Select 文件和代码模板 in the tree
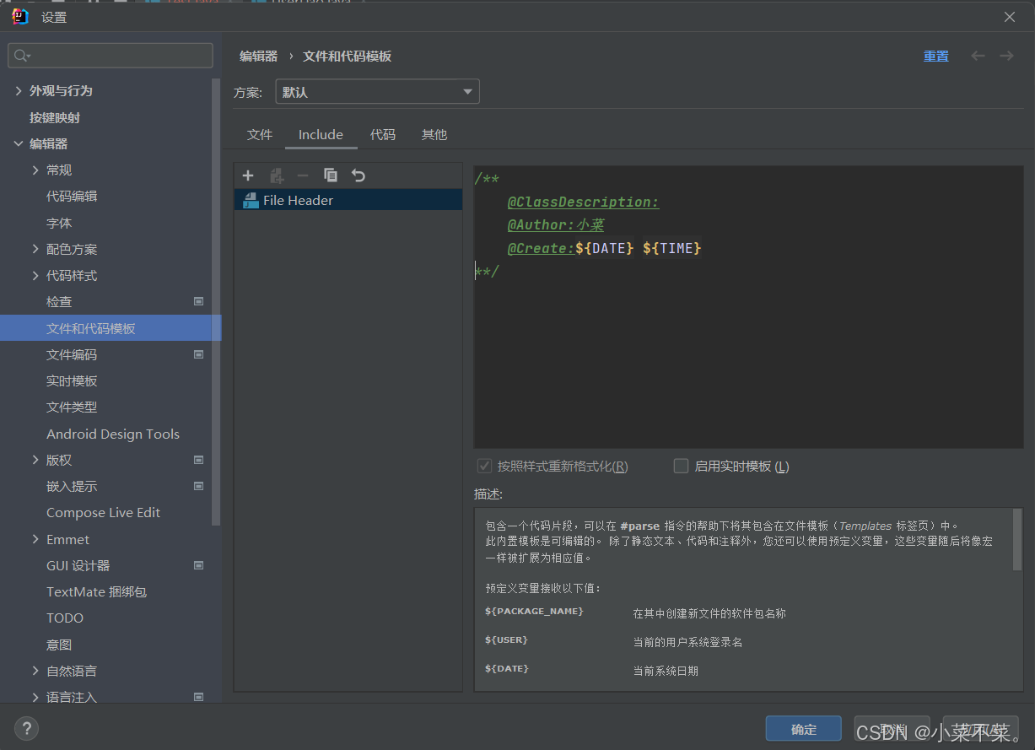Image resolution: width=1035 pixels, height=750 pixels. click(x=111, y=328)
